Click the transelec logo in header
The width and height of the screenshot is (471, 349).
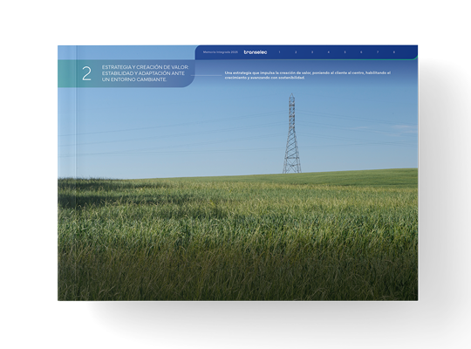tap(256, 52)
